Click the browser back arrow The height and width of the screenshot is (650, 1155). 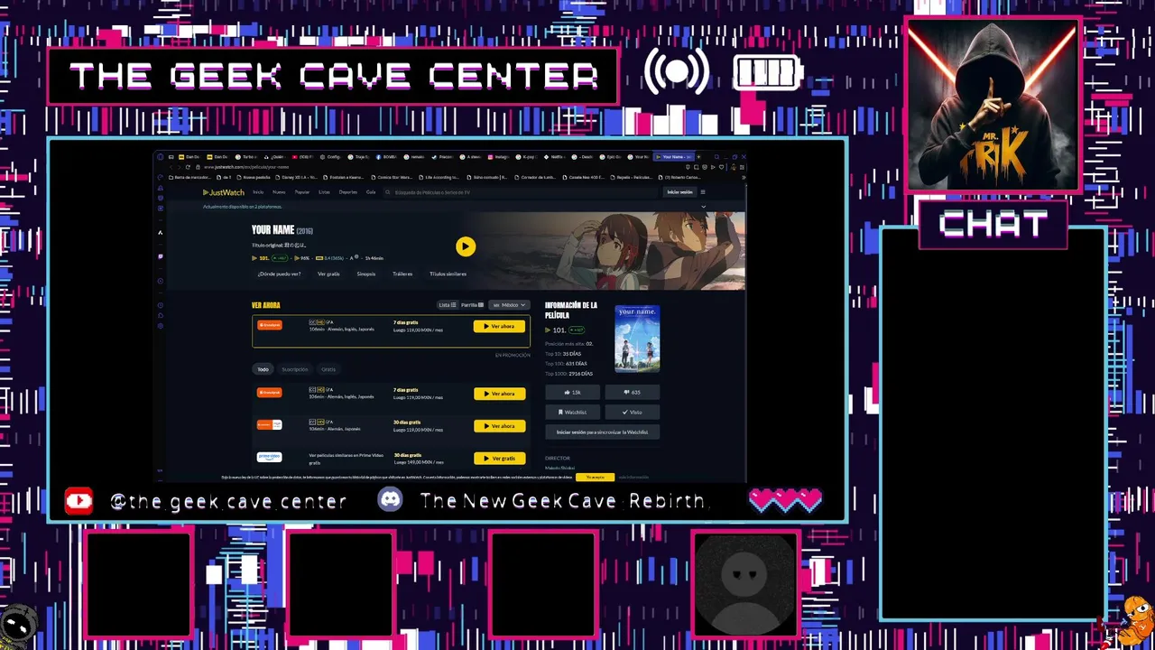171,167
